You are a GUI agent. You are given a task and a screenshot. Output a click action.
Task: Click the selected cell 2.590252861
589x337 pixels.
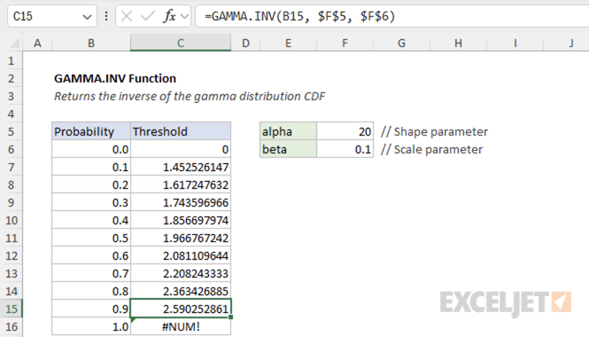tap(181, 309)
